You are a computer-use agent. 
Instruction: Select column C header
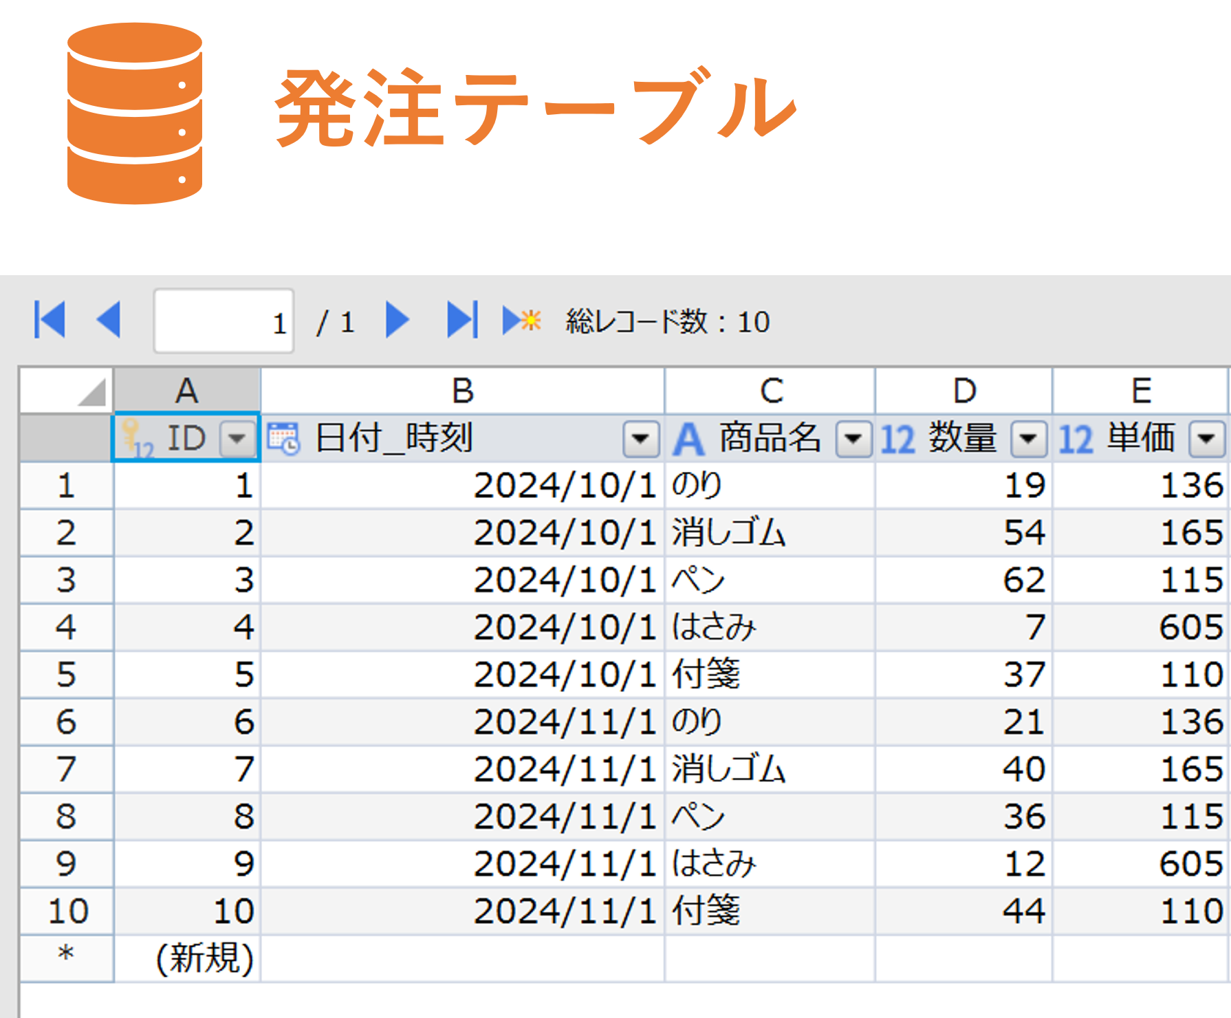(x=770, y=390)
